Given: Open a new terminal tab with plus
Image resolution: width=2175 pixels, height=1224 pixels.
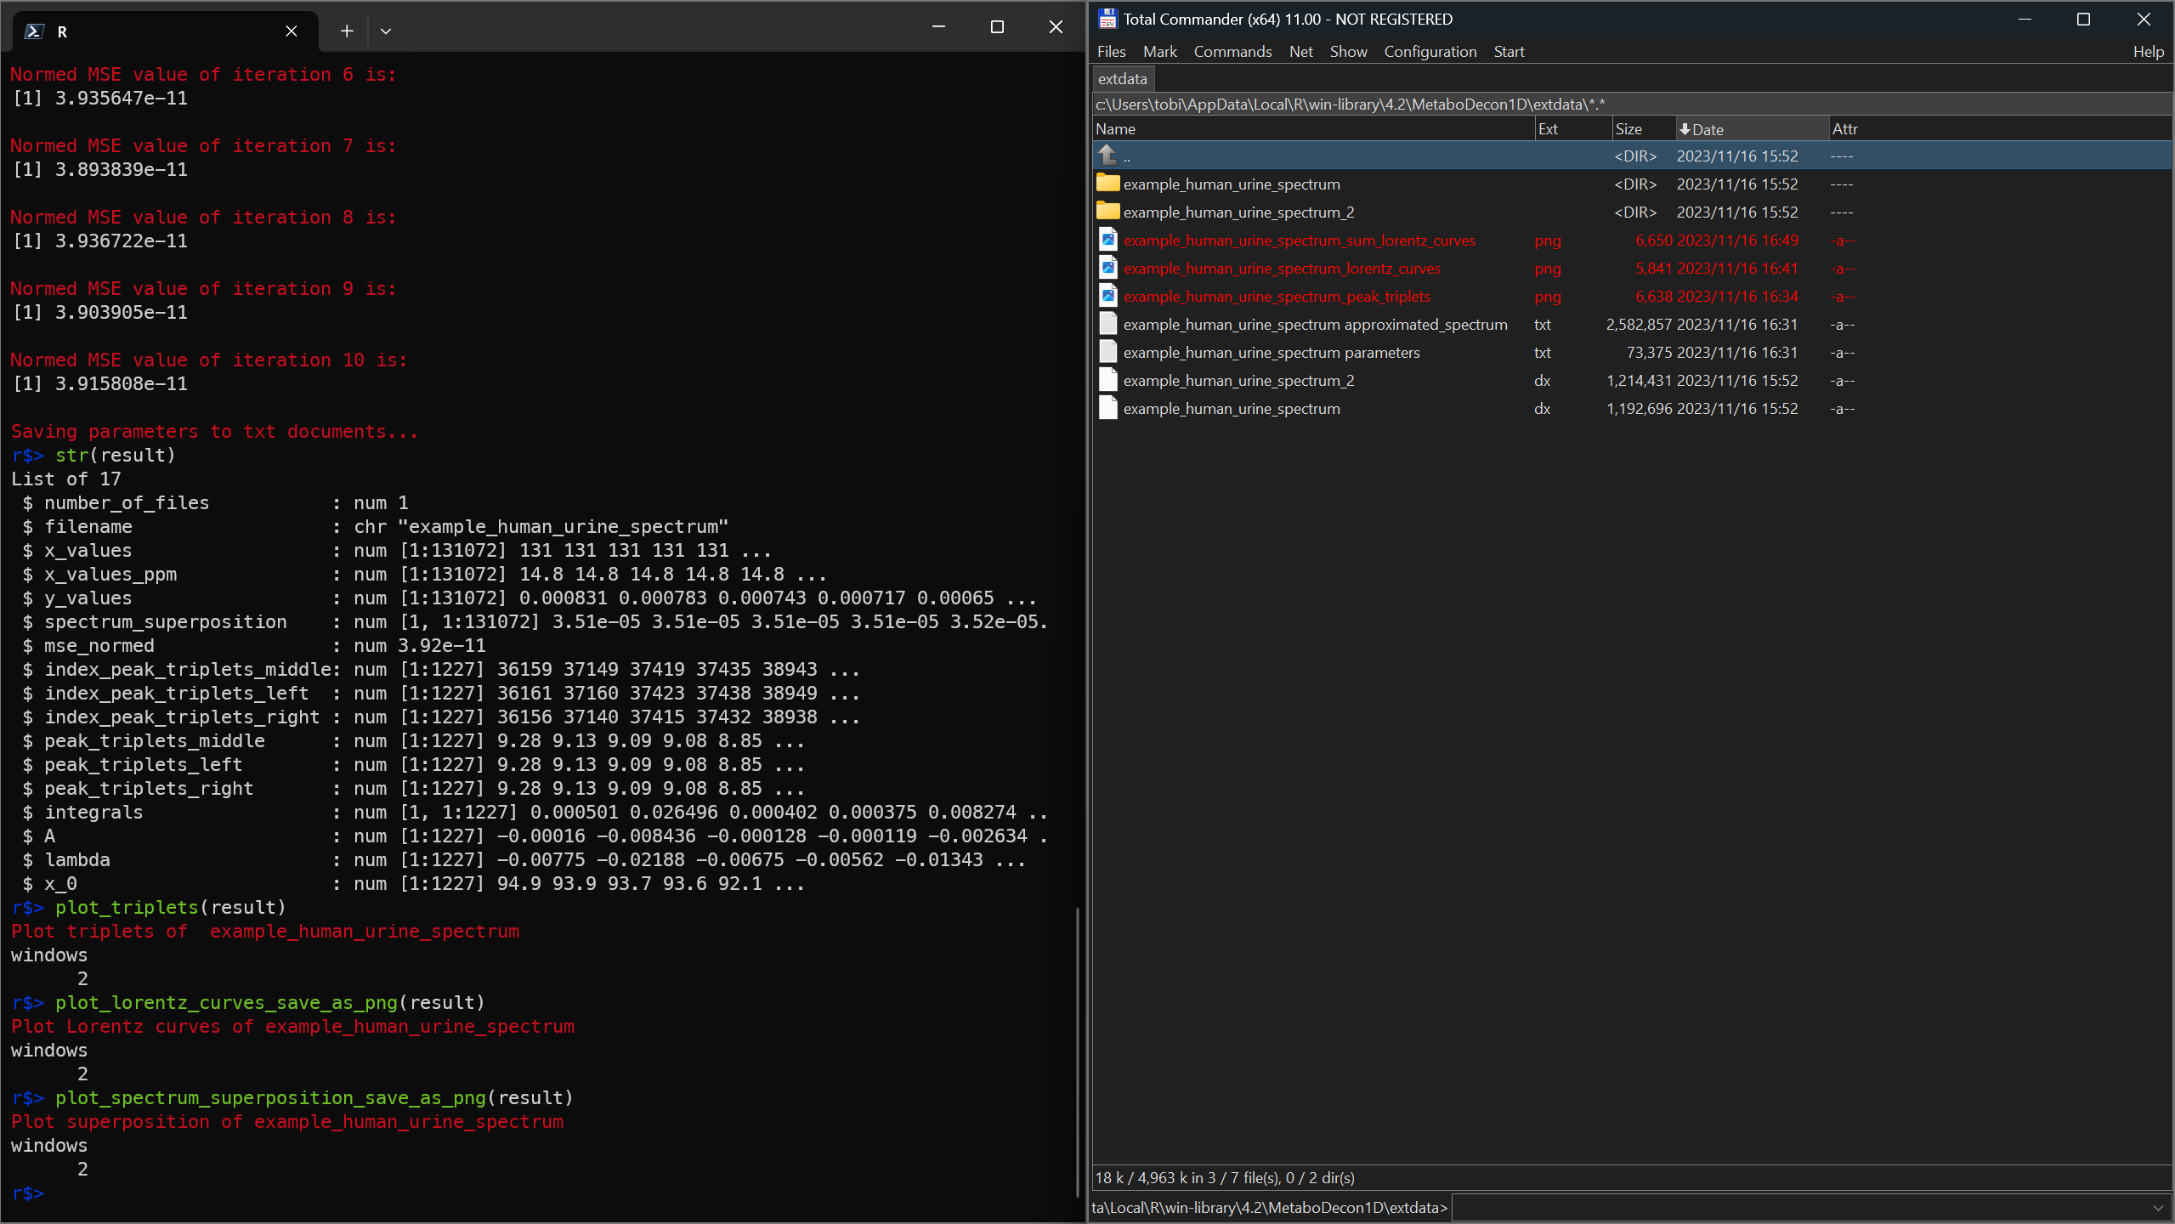Looking at the screenshot, I should point(347,31).
